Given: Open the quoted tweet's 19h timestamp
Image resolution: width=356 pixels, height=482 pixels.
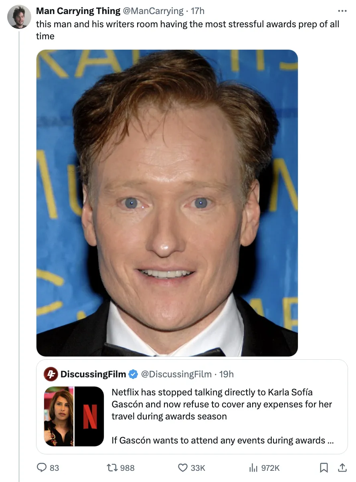Looking at the screenshot, I should pyautogui.click(x=227, y=374).
